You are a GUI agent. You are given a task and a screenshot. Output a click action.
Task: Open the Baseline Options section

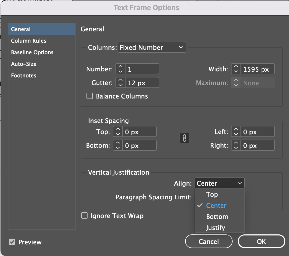click(x=32, y=52)
